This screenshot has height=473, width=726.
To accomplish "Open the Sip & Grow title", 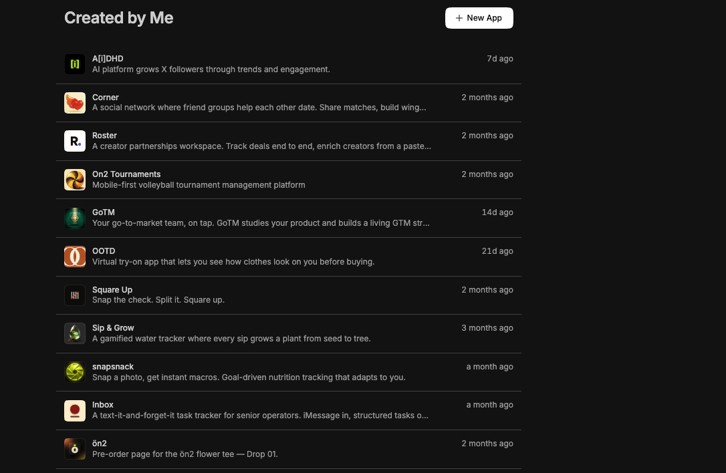I will point(113,327).
